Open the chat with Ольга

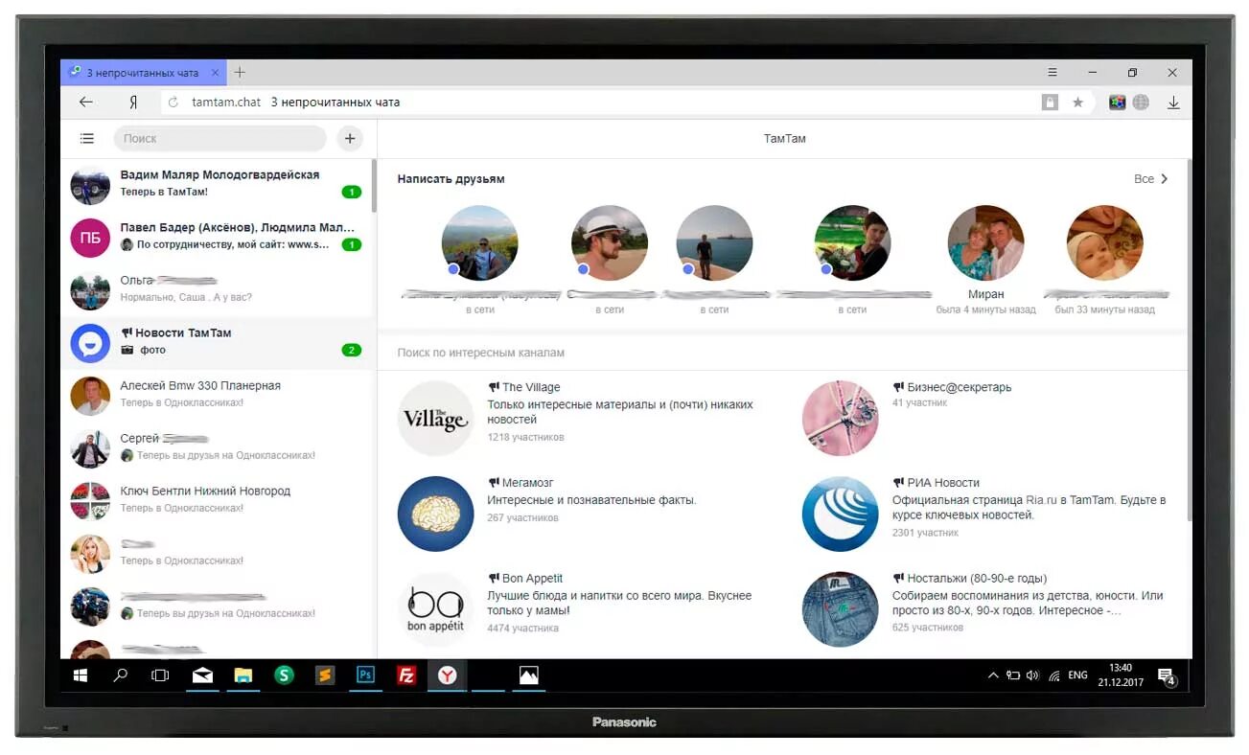click(x=218, y=289)
